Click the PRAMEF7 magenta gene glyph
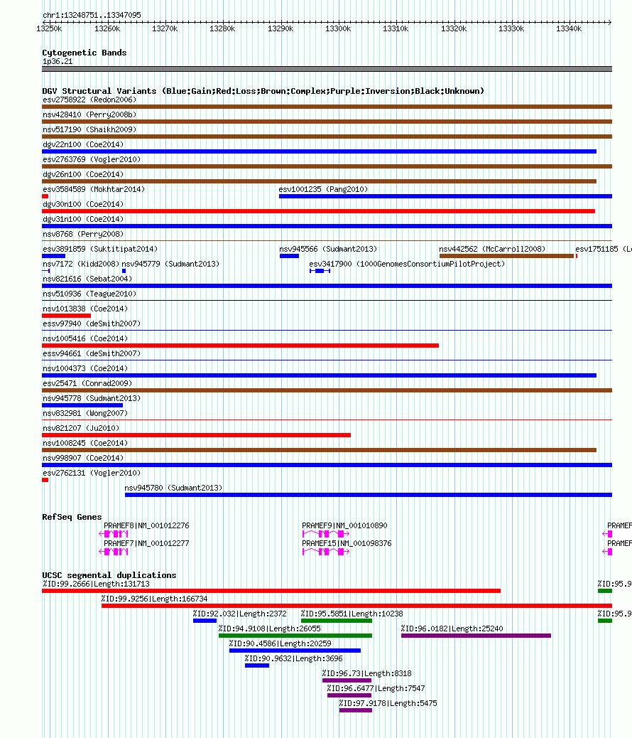Image resolution: width=632 pixels, height=738 pixels. tap(114, 552)
